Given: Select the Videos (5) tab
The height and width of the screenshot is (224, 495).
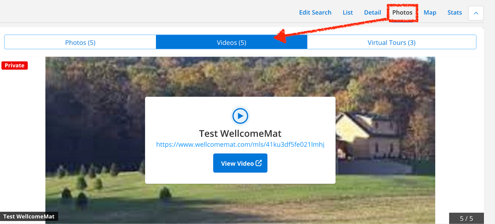Looking at the screenshot, I should point(231,42).
